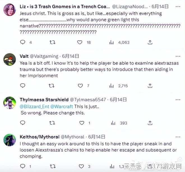Like Thylmaesa Starshield's tweet

point(82,123)
